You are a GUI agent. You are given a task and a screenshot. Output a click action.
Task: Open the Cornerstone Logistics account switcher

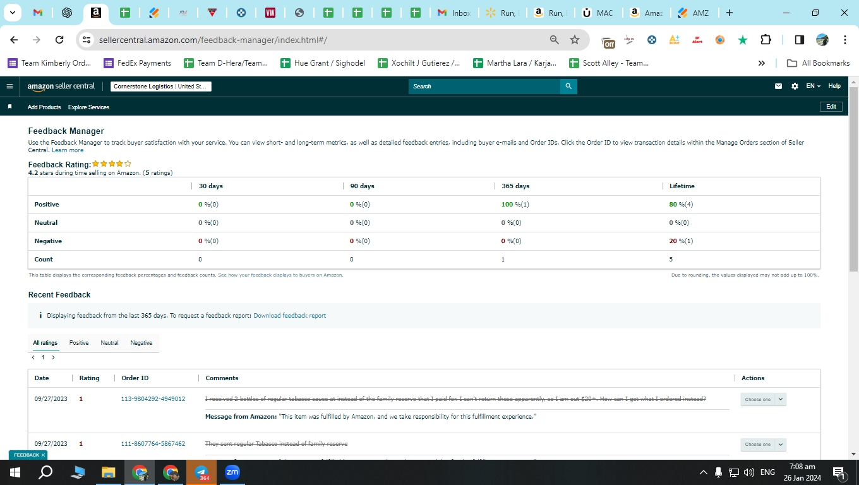(161, 87)
